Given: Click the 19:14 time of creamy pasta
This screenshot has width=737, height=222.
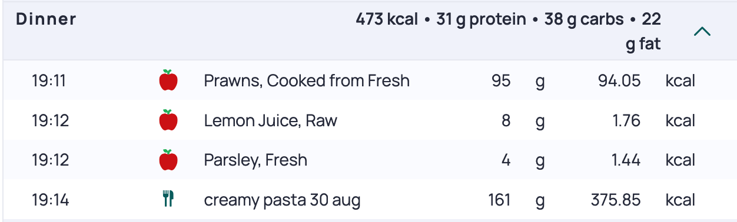Looking at the screenshot, I should point(50,200).
